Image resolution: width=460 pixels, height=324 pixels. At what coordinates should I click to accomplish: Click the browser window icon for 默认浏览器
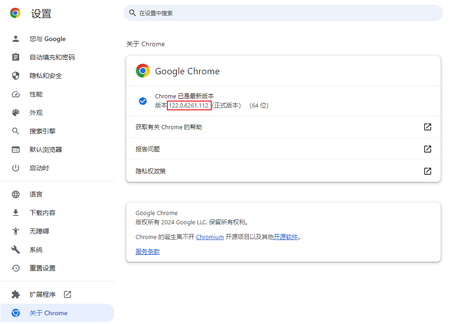pos(16,150)
